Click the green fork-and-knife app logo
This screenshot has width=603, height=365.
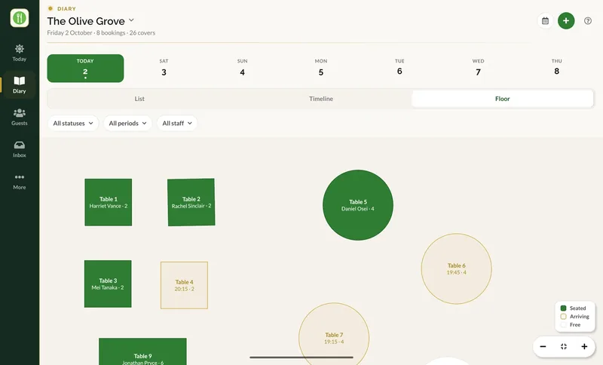[20, 17]
